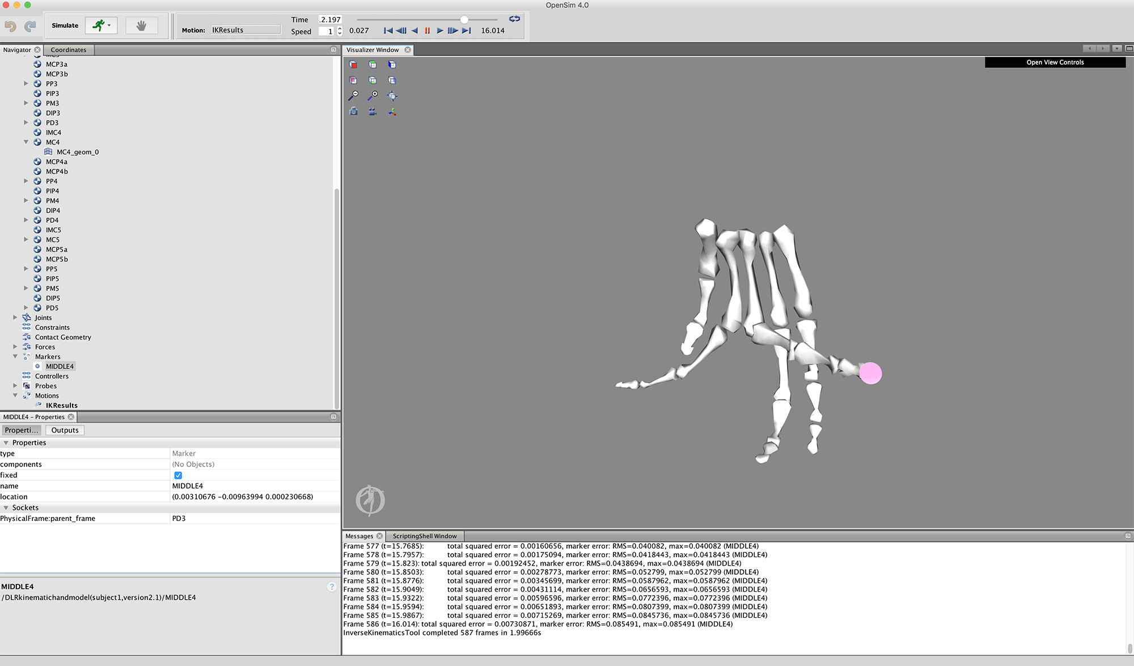Expand the MC5 body node
1134x666 pixels.
point(26,240)
